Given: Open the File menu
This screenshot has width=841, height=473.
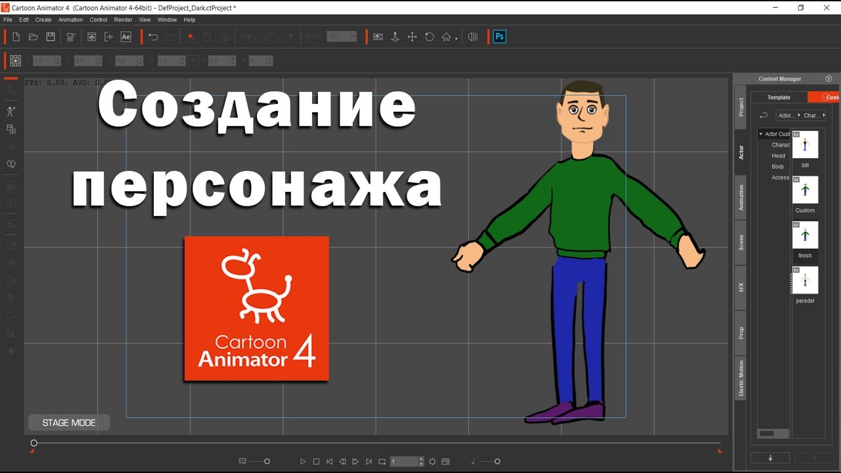Looking at the screenshot, I should (8, 20).
